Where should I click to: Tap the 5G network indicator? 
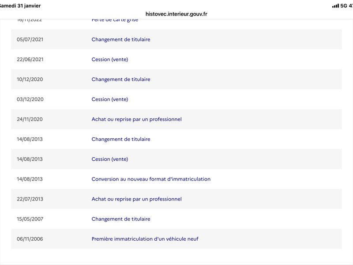click(343, 6)
